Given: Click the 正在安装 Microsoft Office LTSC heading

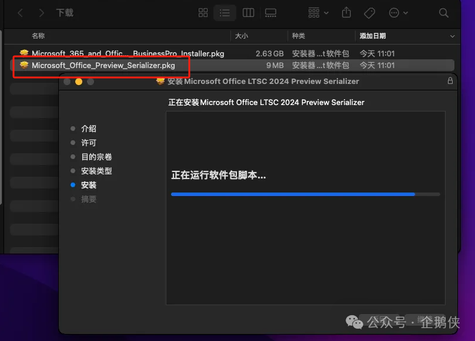Looking at the screenshot, I should [266, 103].
